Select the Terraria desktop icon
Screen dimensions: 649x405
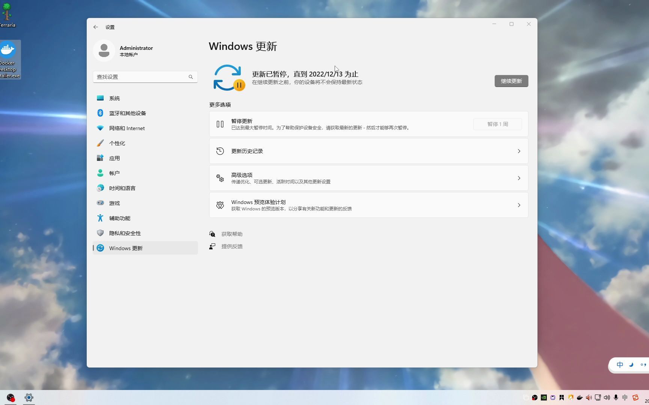click(8, 15)
